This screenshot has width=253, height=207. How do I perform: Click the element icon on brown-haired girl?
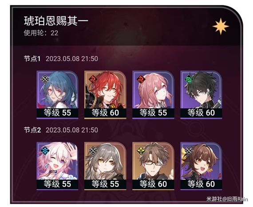point(189,151)
